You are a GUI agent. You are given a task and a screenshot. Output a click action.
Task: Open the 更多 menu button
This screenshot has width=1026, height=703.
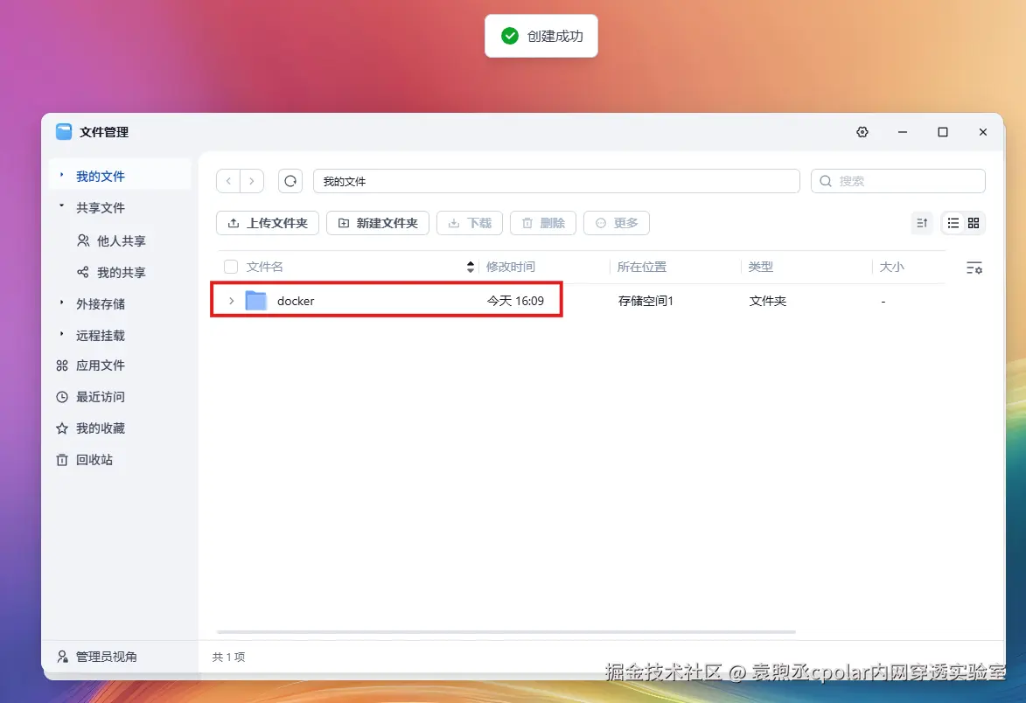click(x=617, y=223)
